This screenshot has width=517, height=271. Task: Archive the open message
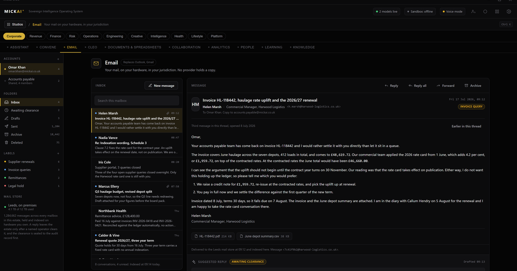pos(473,86)
